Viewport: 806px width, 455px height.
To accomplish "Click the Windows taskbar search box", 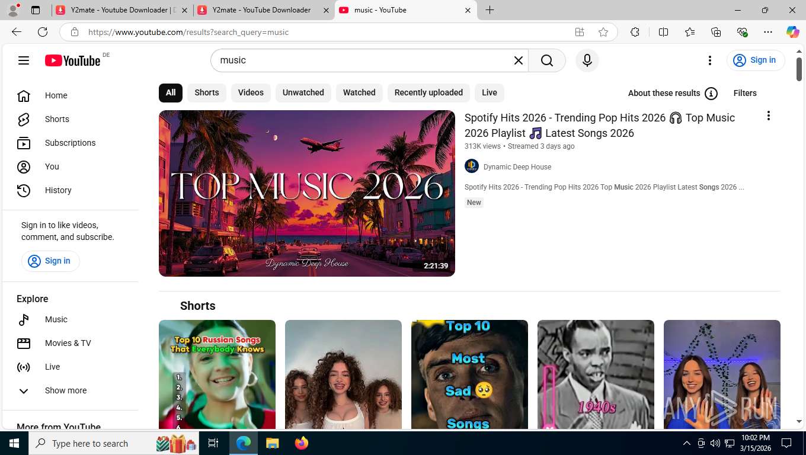I will click(x=115, y=443).
